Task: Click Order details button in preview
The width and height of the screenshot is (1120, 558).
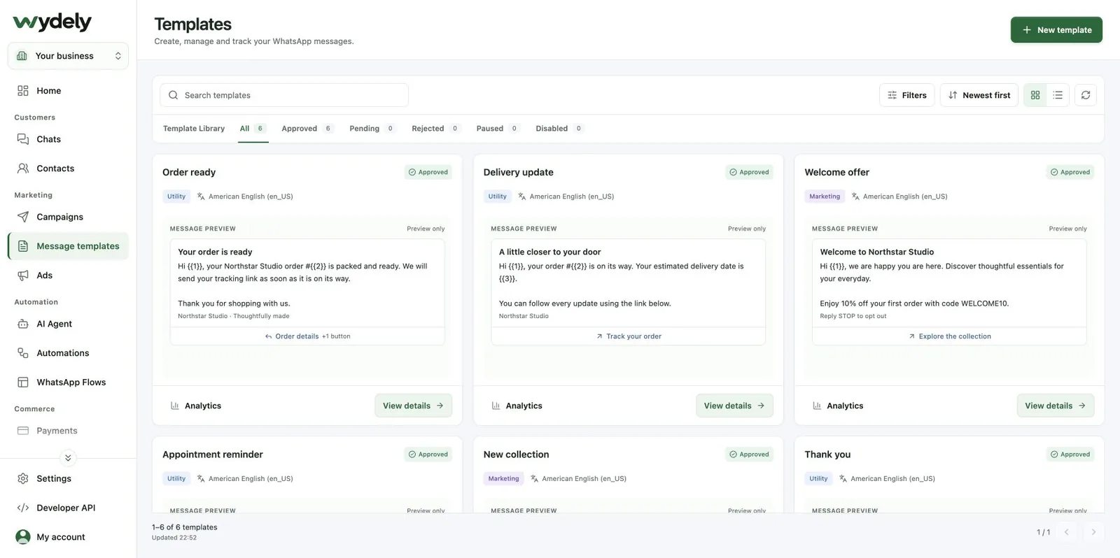Action: pos(307,336)
